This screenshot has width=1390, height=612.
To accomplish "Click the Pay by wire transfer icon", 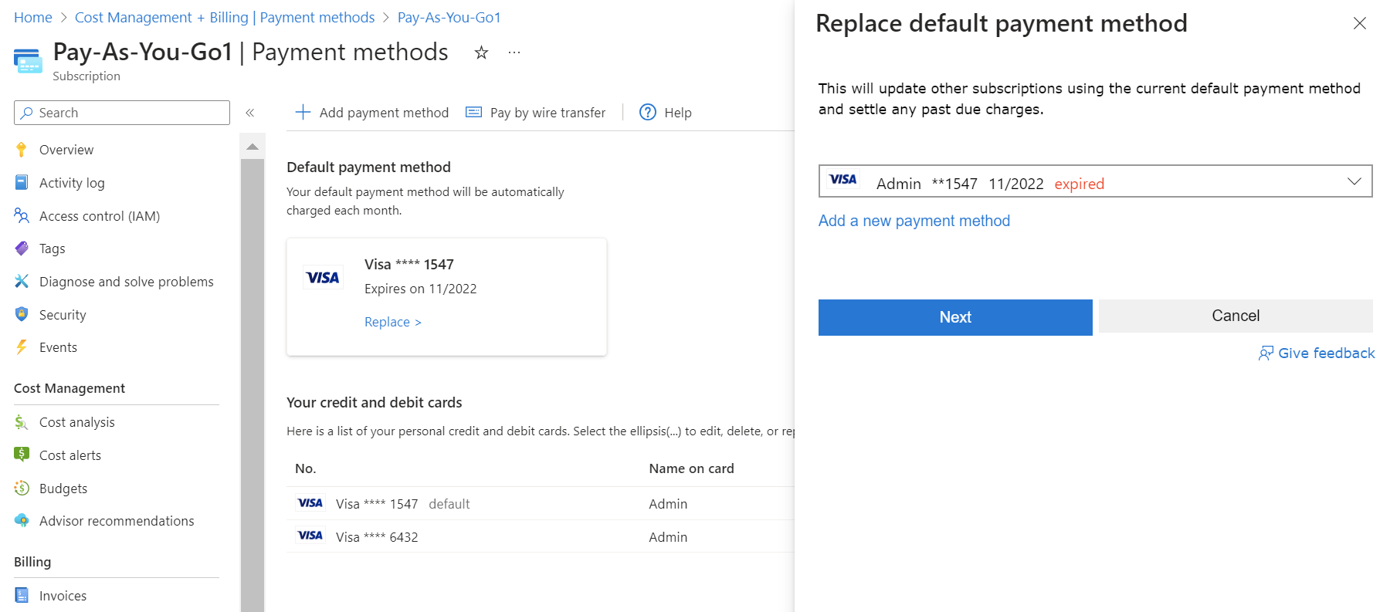I will coord(473,113).
